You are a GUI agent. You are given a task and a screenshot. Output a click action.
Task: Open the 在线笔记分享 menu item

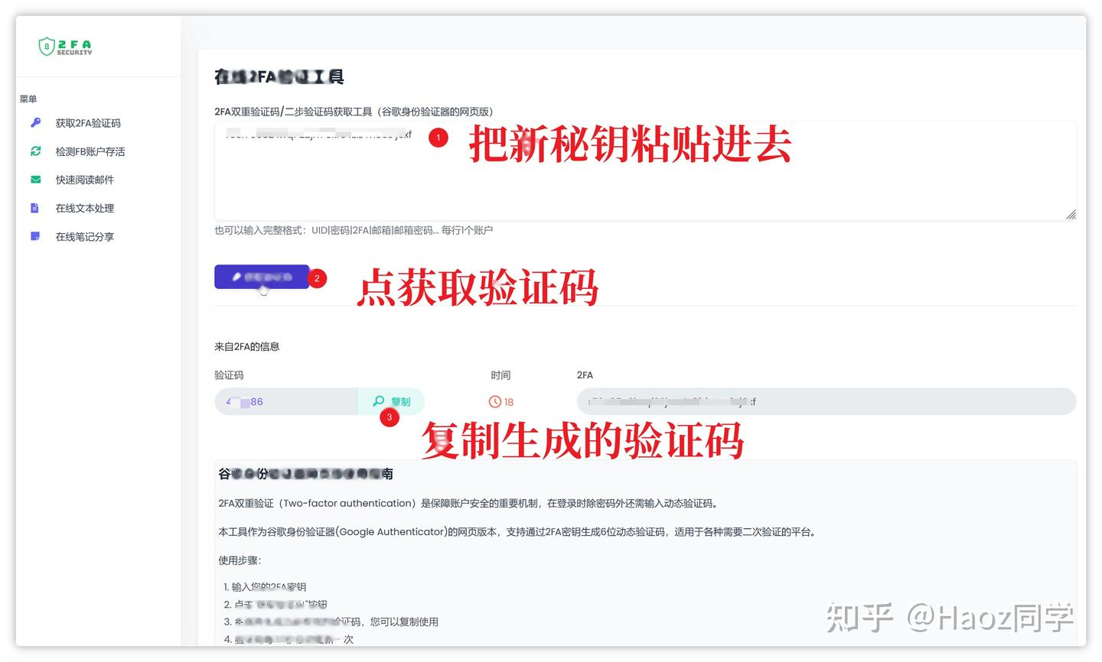point(85,237)
